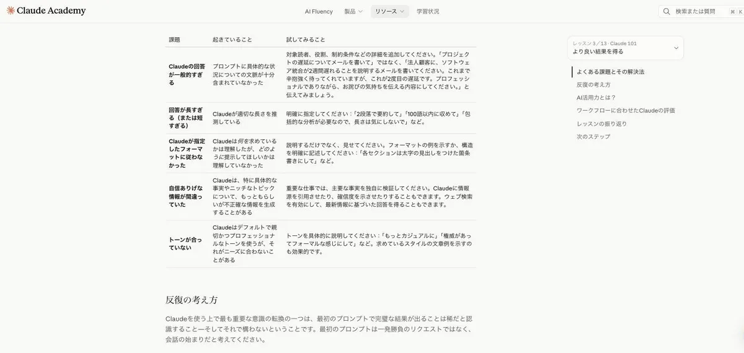Click the もっともらしいが不正確な情報 cause cell
This screenshot has height=353, width=744.
tap(244, 196)
